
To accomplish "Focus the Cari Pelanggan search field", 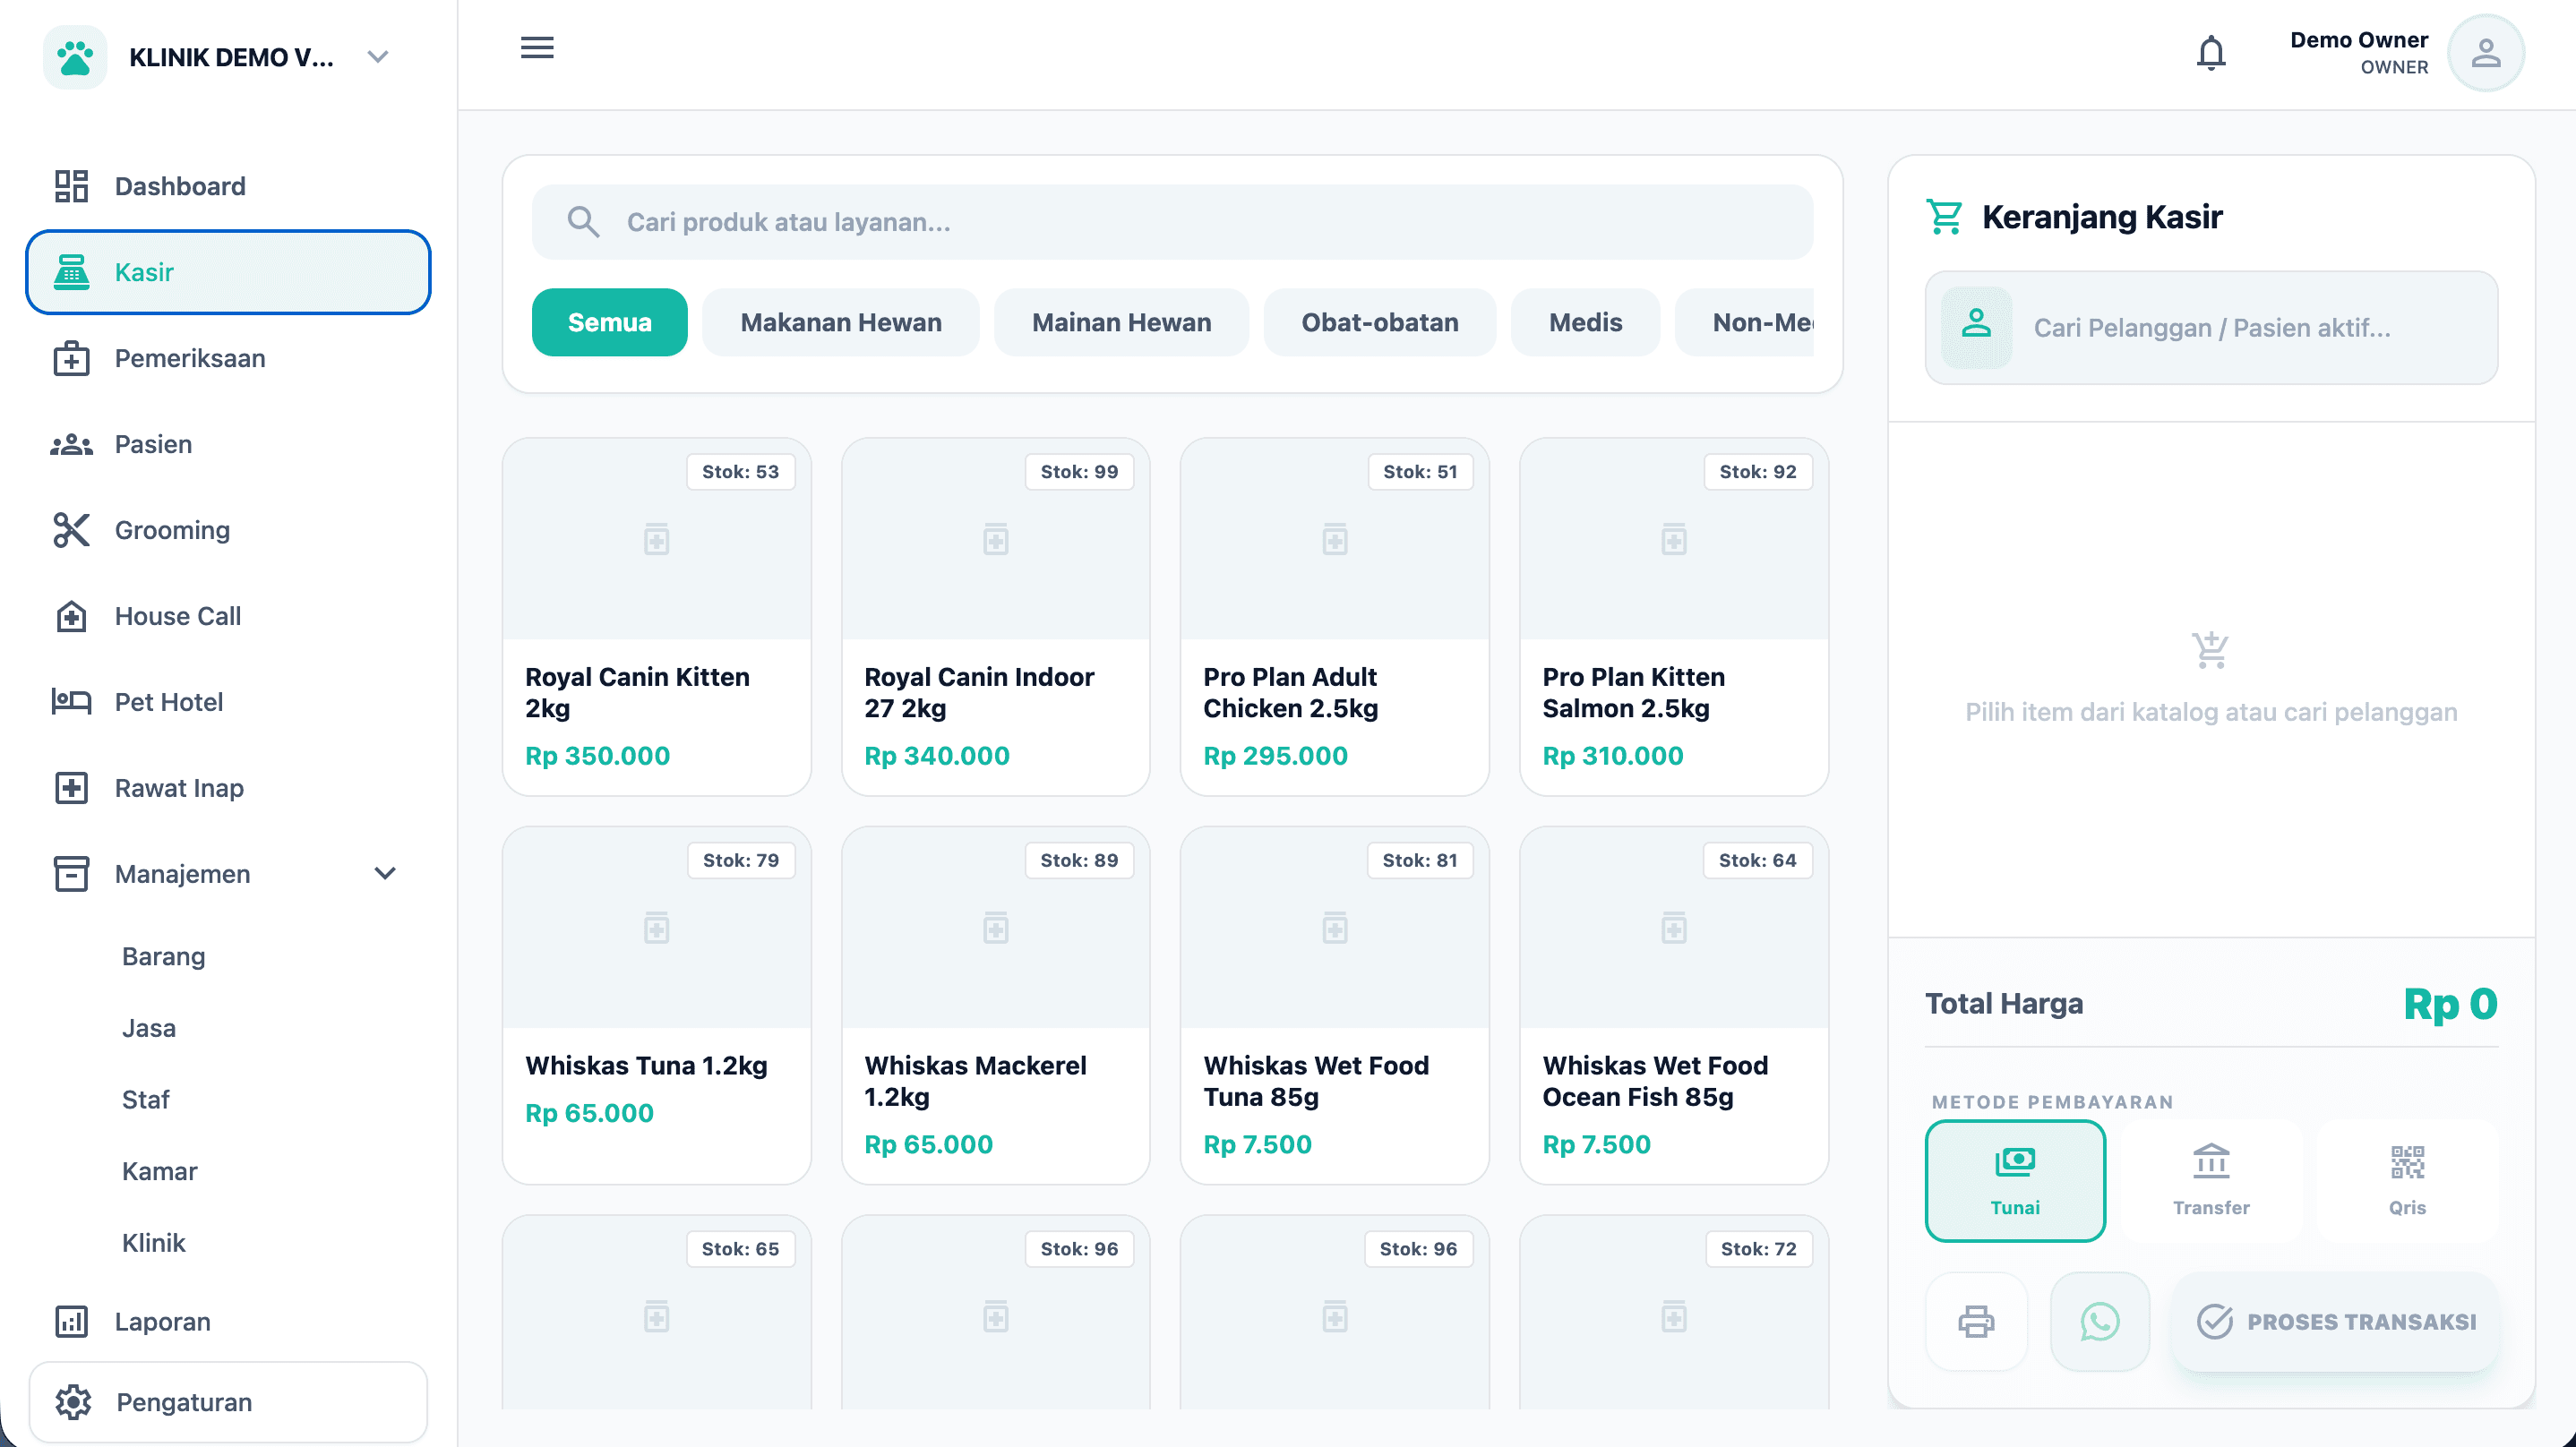I will (2211, 327).
